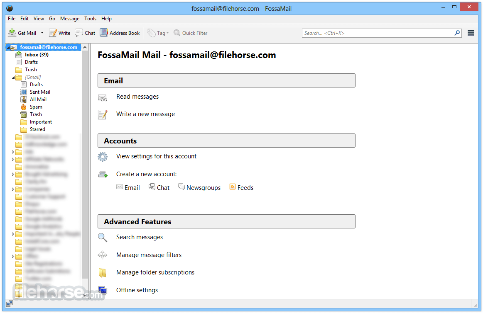This screenshot has height=313, width=483.
Task: Collapse the fossamail@filehorse.com account tree
Action: pos(8,48)
